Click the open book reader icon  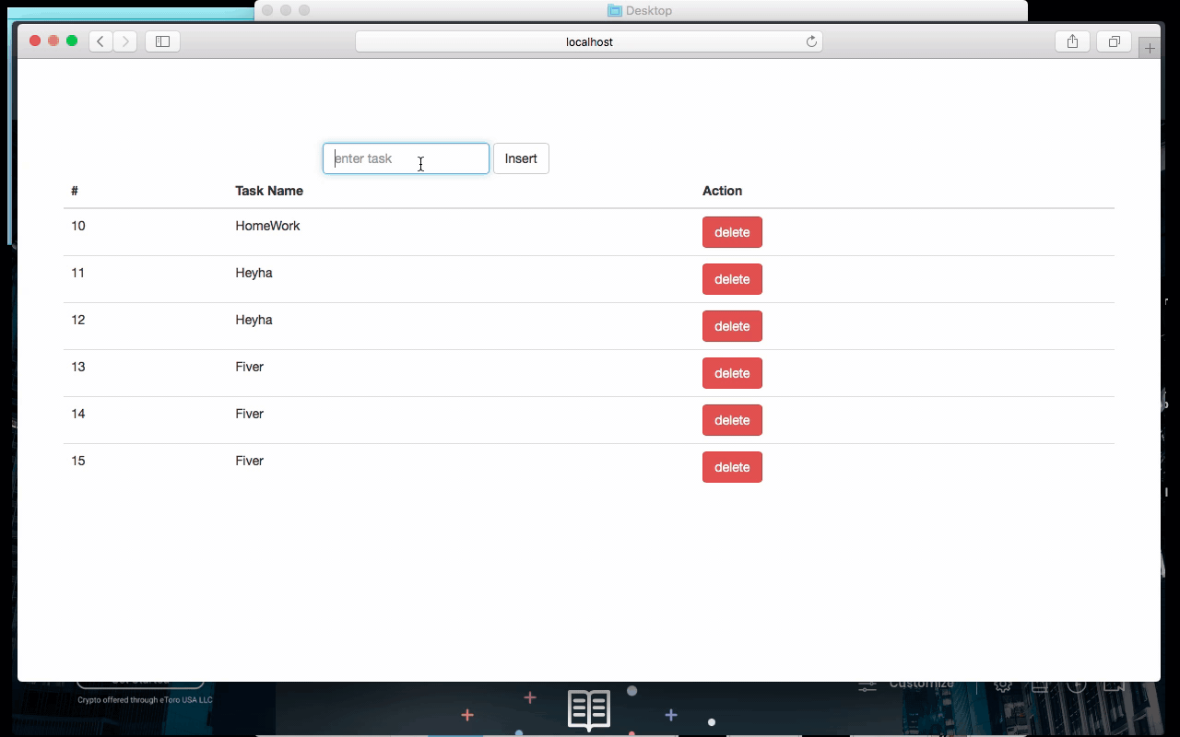coord(588,709)
